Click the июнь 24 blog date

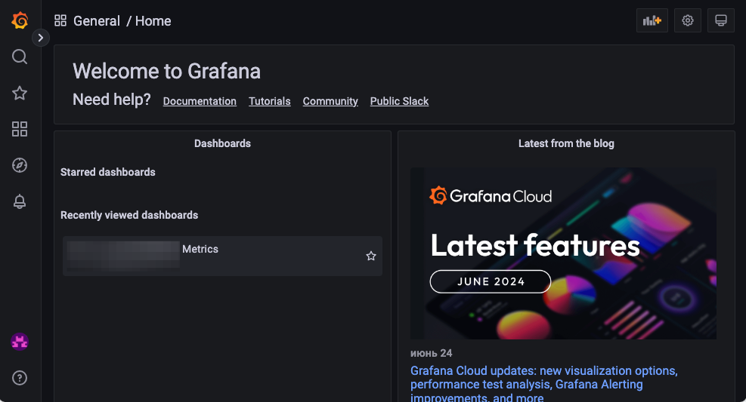(431, 353)
